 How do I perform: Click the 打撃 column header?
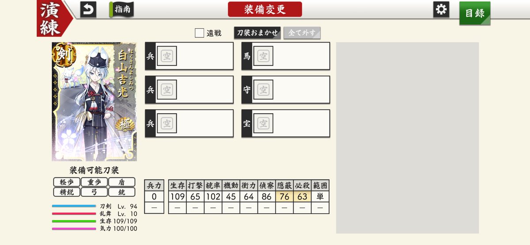point(195,186)
